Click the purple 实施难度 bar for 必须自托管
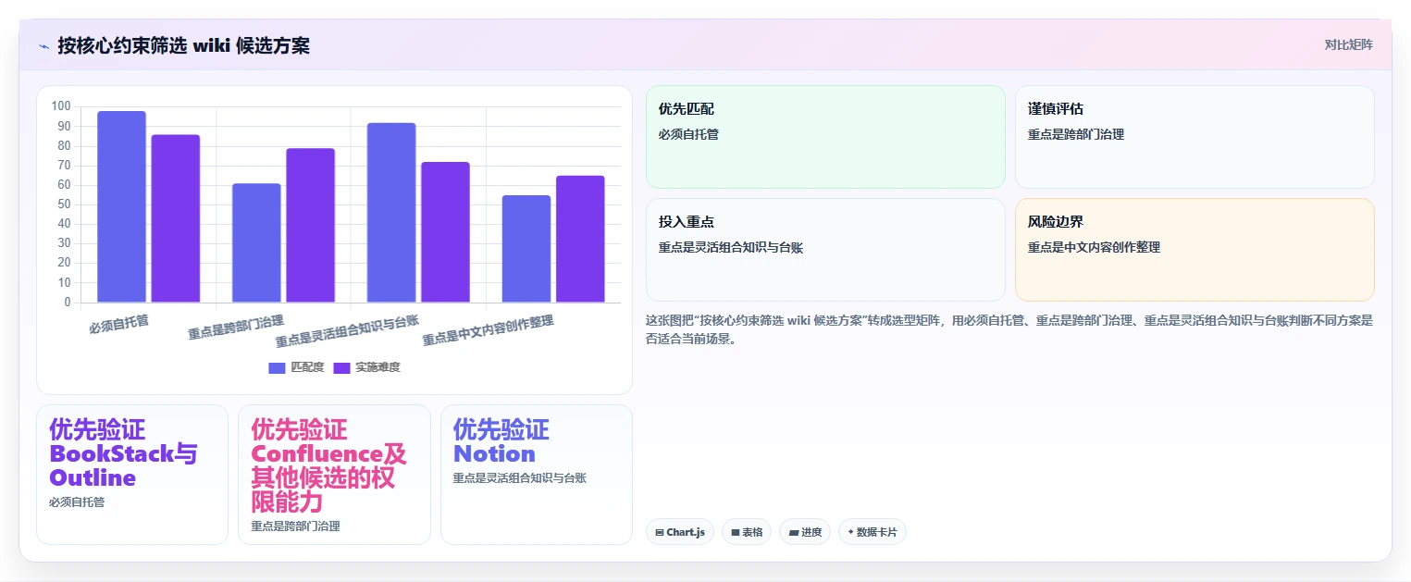The height and width of the screenshot is (582, 1411). pyautogui.click(x=176, y=218)
